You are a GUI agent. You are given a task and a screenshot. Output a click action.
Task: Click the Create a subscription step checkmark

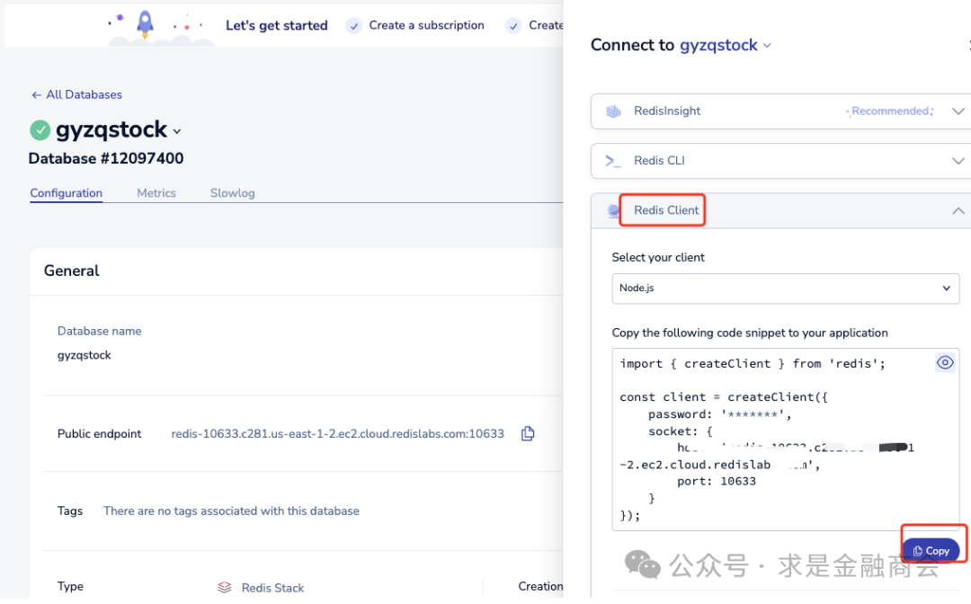click(x=353, y=26)
